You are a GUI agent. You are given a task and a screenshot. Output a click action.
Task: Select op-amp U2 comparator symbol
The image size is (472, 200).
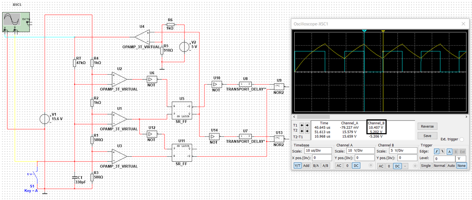pos(119,80)
